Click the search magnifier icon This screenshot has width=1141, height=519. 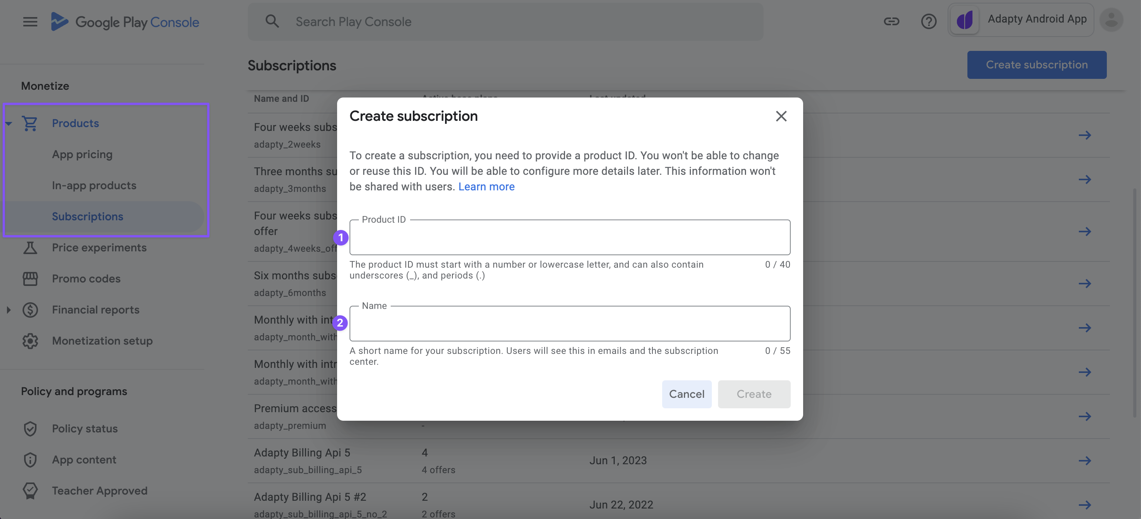pyautogui.click(x=272, y=21)
